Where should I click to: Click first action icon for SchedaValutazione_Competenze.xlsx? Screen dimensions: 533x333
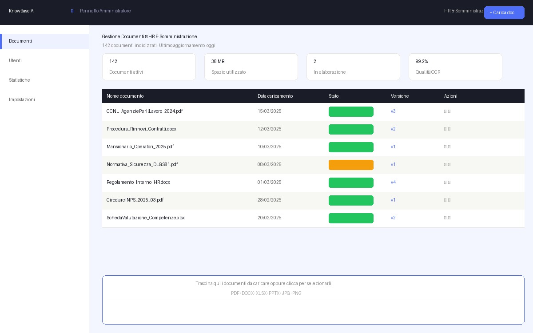point(445,218)
